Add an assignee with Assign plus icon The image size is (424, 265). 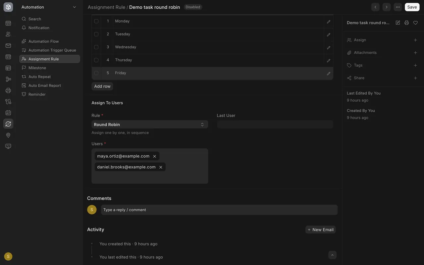(x=415, y=40)
